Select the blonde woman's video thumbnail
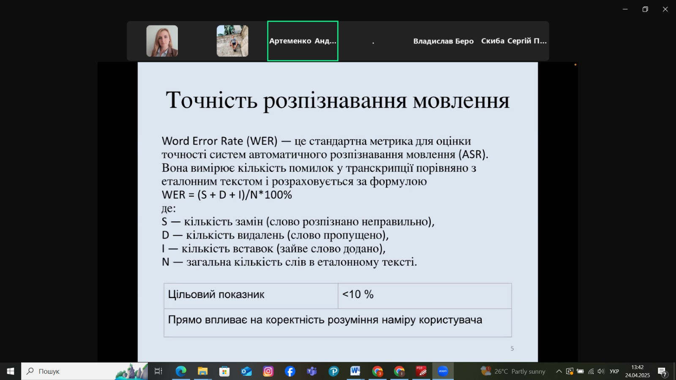This screenshot has height=380, width=676. coord(162,41)
